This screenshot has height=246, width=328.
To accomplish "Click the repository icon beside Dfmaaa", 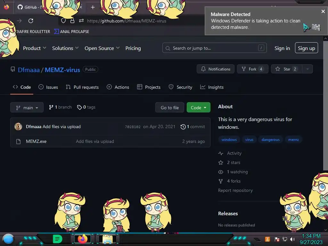I will point(13,69).
